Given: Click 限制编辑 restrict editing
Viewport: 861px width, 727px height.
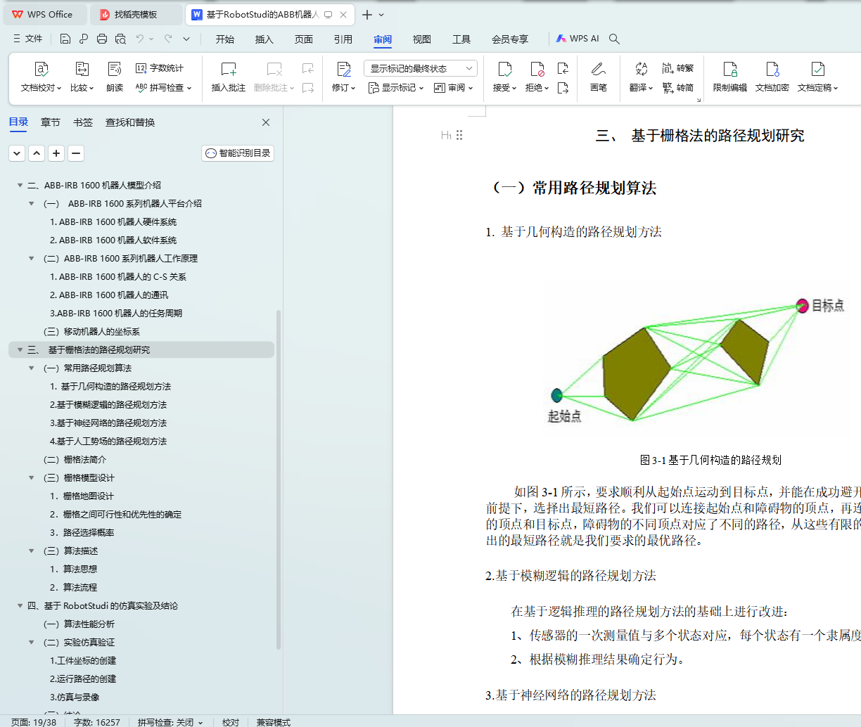Looking at the screenshot, I should click(x=730, y=77).
